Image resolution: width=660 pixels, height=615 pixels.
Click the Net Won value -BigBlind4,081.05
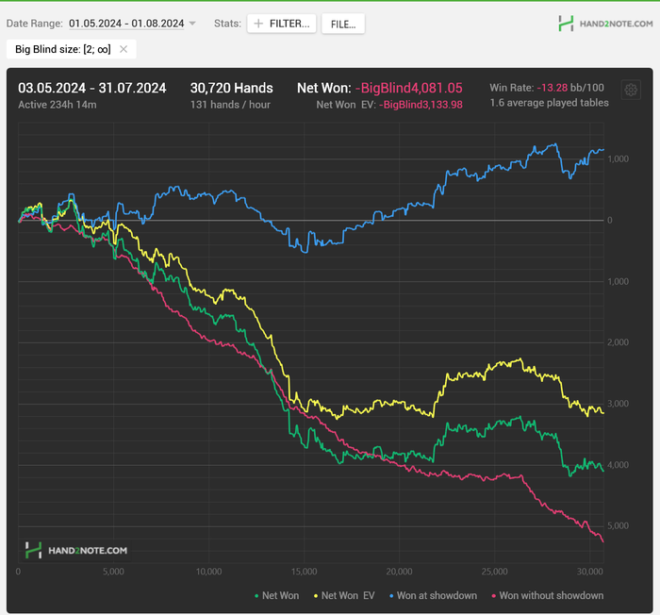click(x=408, y=88)
